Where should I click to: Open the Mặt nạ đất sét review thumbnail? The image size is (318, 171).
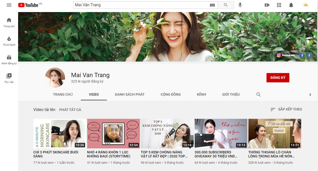tap(275, 134)
